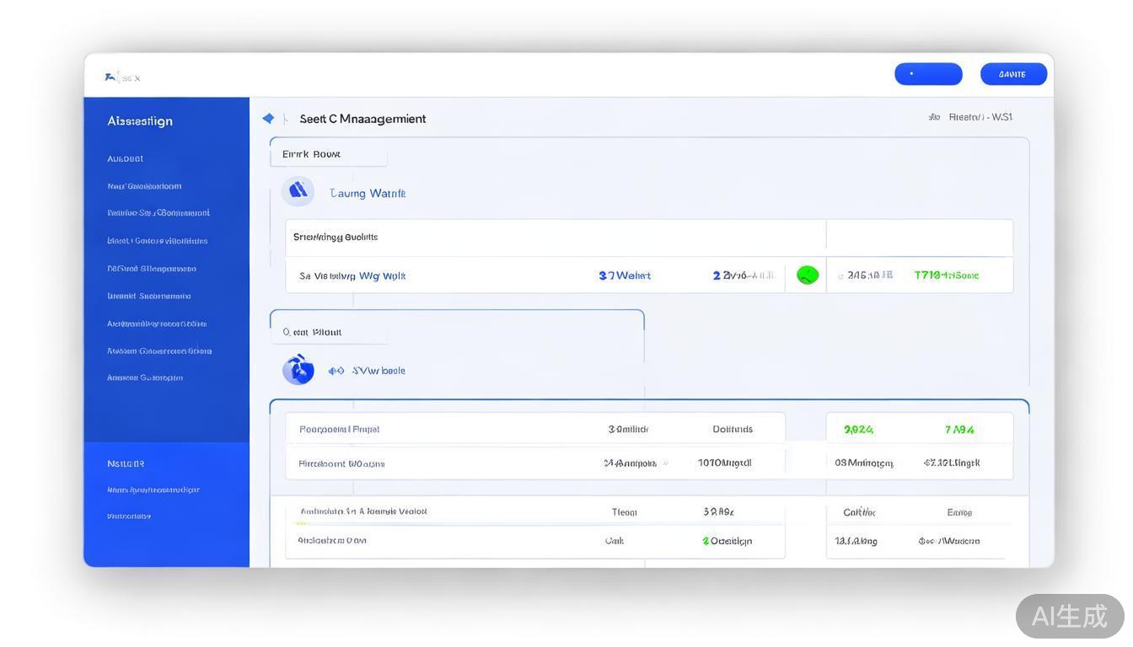
Task: Expand the Srieinhingg Buolitts section header
Action: click(336, 238)
